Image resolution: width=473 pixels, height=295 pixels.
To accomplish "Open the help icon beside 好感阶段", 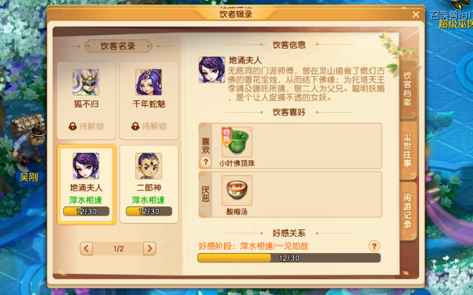I will 374,246.
